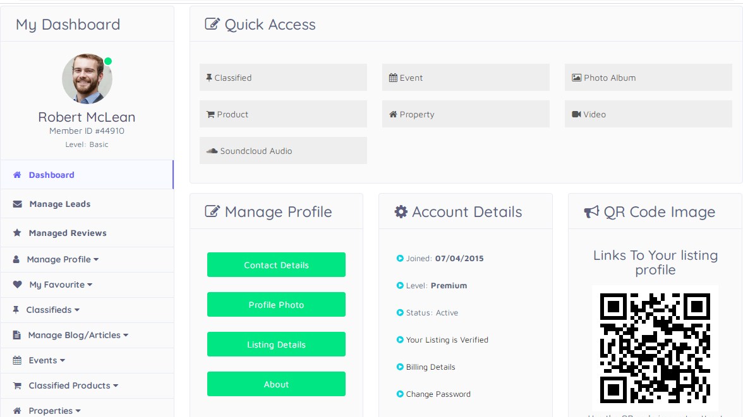
Task: Open the Billing Details link
Action: [x=430, y=367]
